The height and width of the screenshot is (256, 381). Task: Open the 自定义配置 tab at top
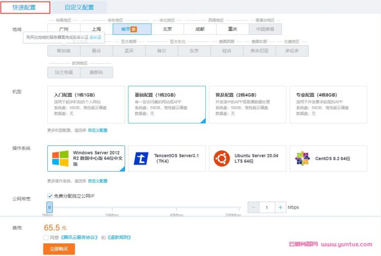tap(79, 7)
